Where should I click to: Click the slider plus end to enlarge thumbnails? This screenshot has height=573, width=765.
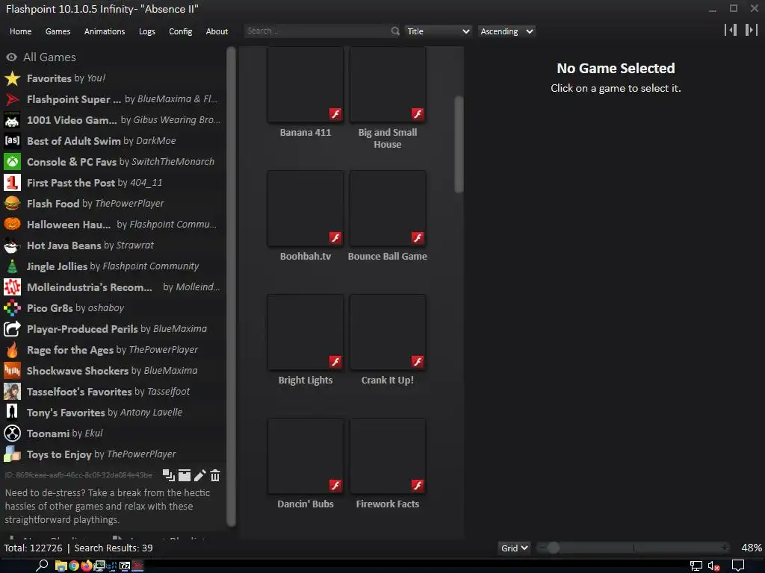(x=725, y=548)
